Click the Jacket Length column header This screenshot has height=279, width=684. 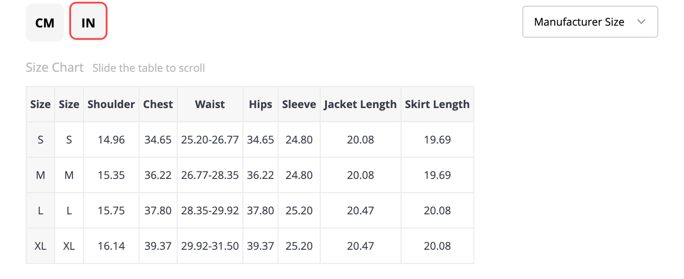point(360,104)
